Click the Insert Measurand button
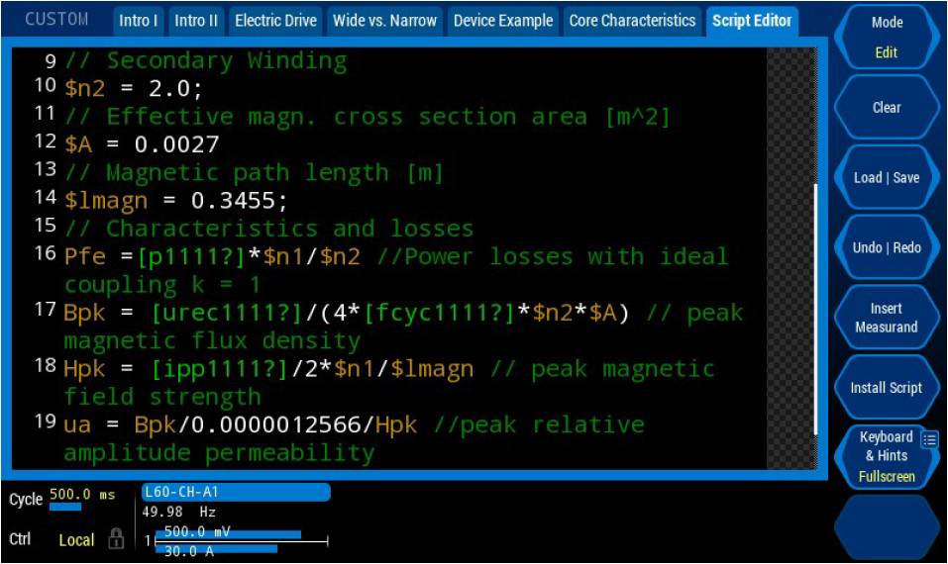948x564 pixels. [887, 318]
